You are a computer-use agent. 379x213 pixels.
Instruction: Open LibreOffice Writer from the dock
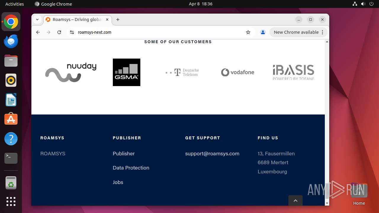[11, 100]
